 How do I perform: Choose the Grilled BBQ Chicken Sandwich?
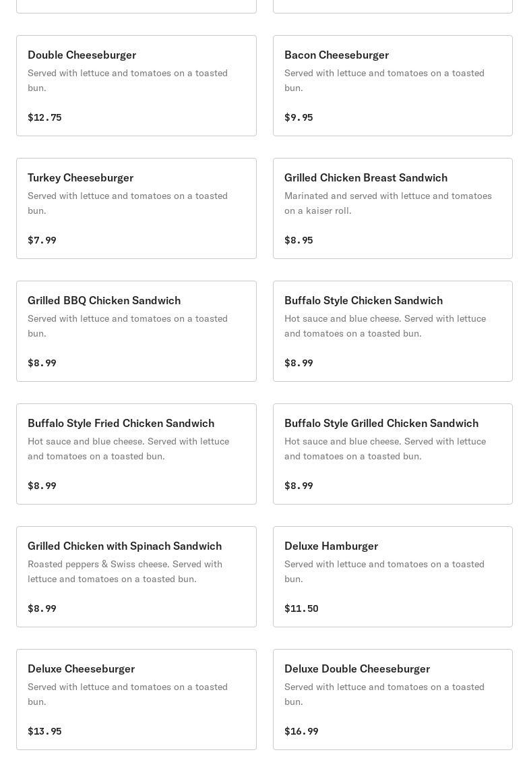coord(104,300)
